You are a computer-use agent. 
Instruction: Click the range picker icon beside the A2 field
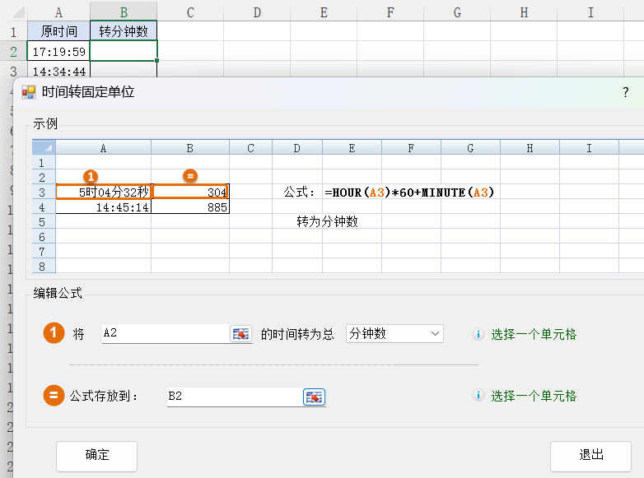coord(240,334)
